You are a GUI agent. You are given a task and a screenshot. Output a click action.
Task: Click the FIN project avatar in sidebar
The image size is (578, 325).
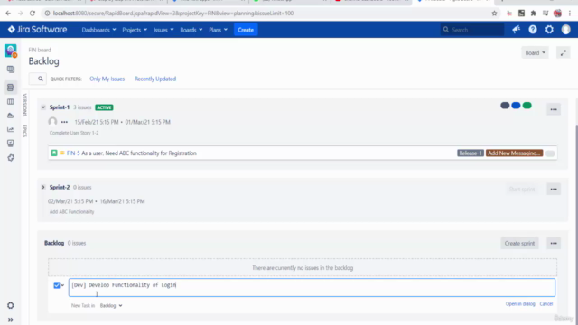[x=10, y=51]
